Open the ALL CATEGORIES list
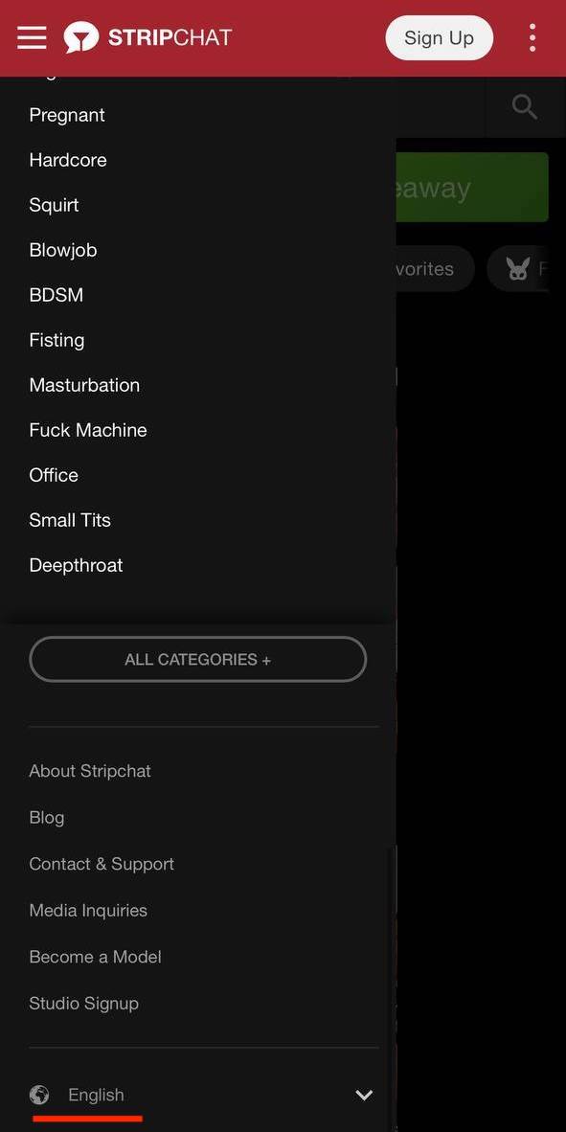The image size is (566, 1132). tap(197, 659)
